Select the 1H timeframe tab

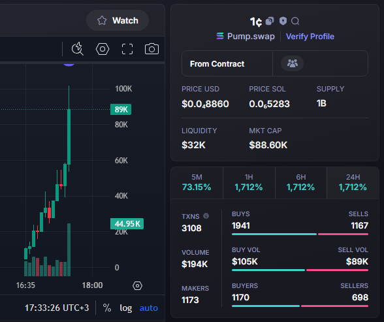(249, 183)
